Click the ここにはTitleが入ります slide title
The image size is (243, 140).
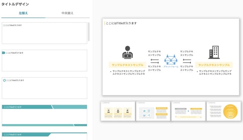click(x=121, y=23)
